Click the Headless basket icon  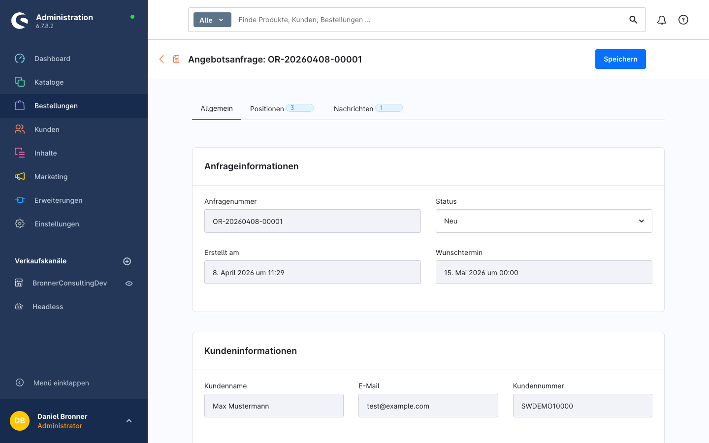[x=19, y=307]
